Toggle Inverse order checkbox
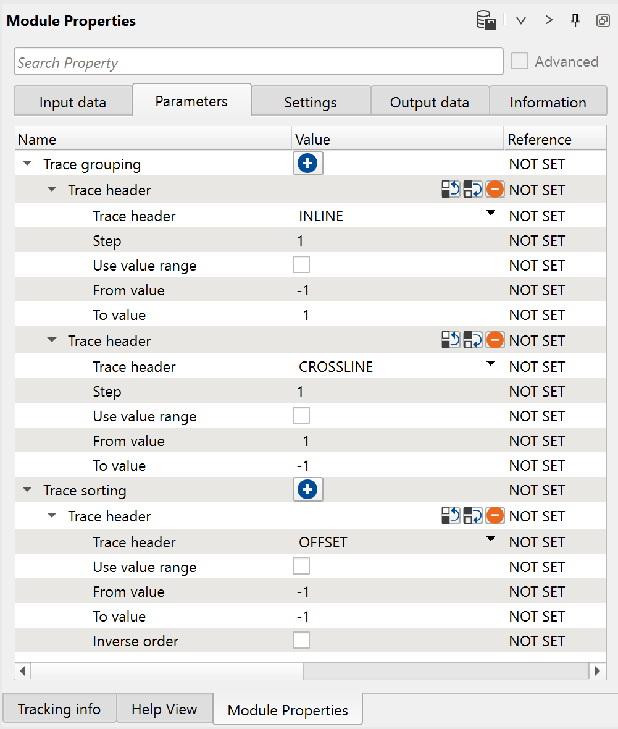This screenshot has height=729, width=618. (301, 640)
